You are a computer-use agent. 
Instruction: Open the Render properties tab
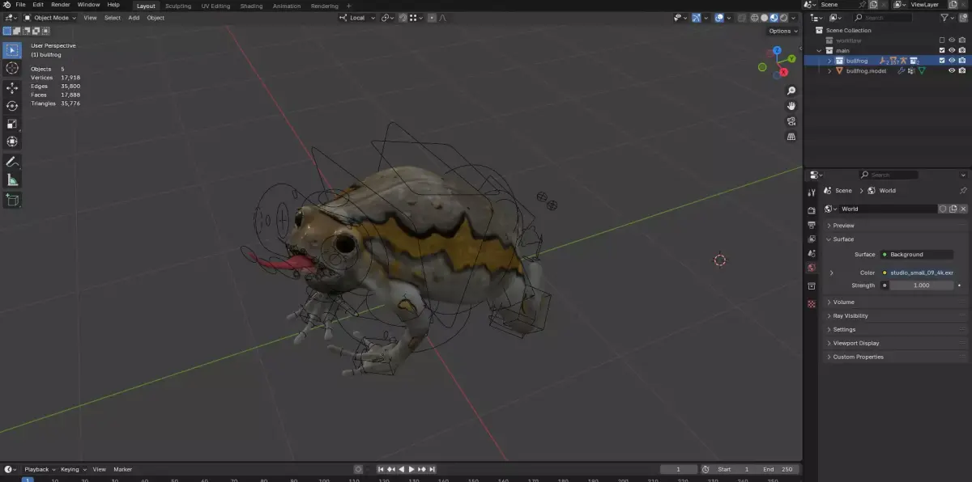pyautogui.click(x=812, y=211)
